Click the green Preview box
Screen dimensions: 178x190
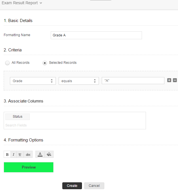(x=29, y=167)
